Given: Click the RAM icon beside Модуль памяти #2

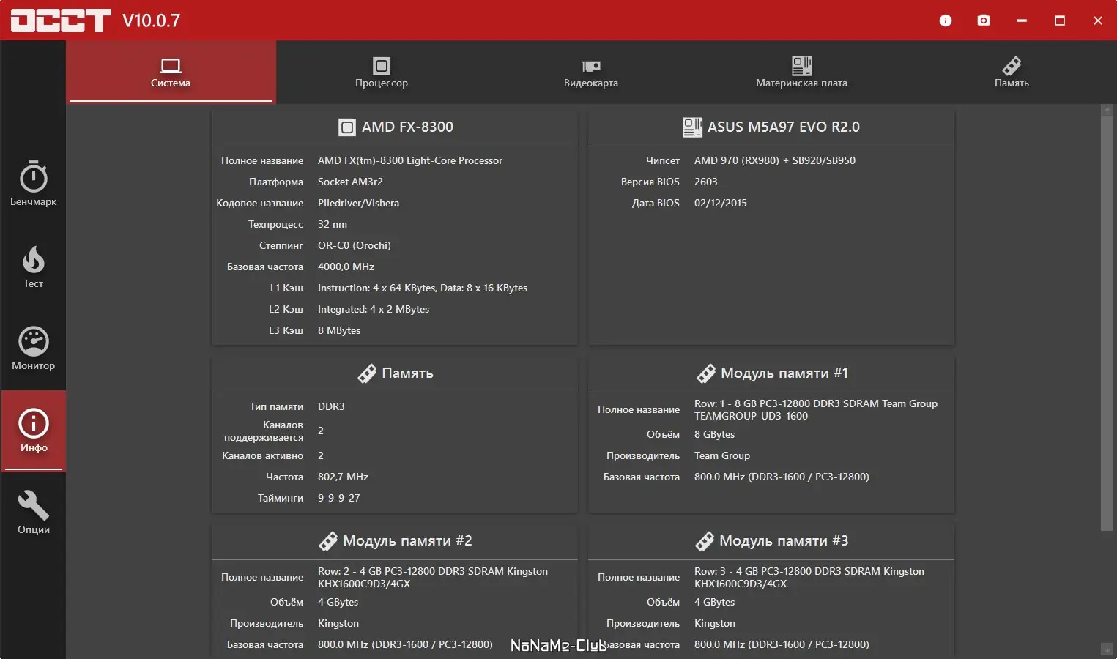Looking at the screenshot, I should (x=328, y=541).
